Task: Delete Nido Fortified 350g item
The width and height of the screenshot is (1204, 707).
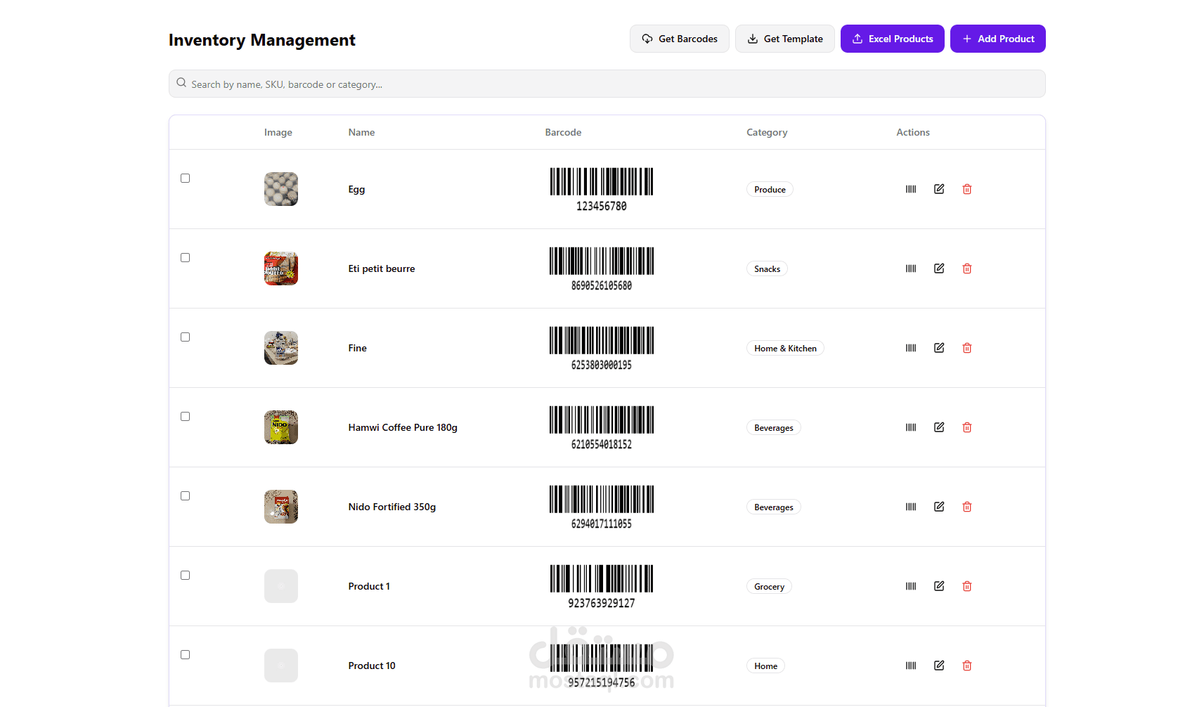Action: pyautogui.click(x=967, y=507)
